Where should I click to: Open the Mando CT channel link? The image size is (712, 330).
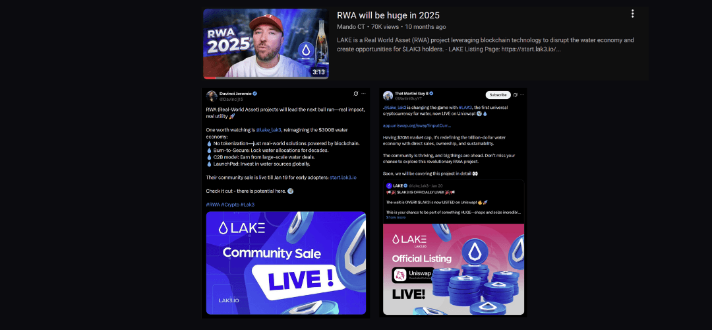point(351,27)
